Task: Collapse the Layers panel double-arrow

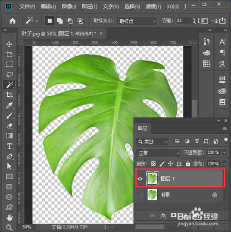Action: tap(219, 120)
